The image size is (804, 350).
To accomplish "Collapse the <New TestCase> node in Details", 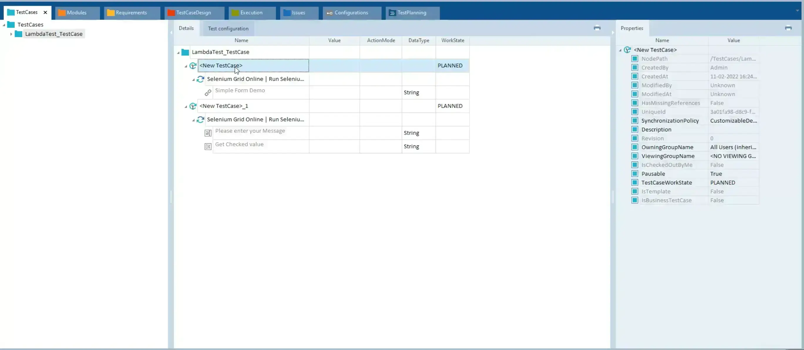I will [186, 66].
